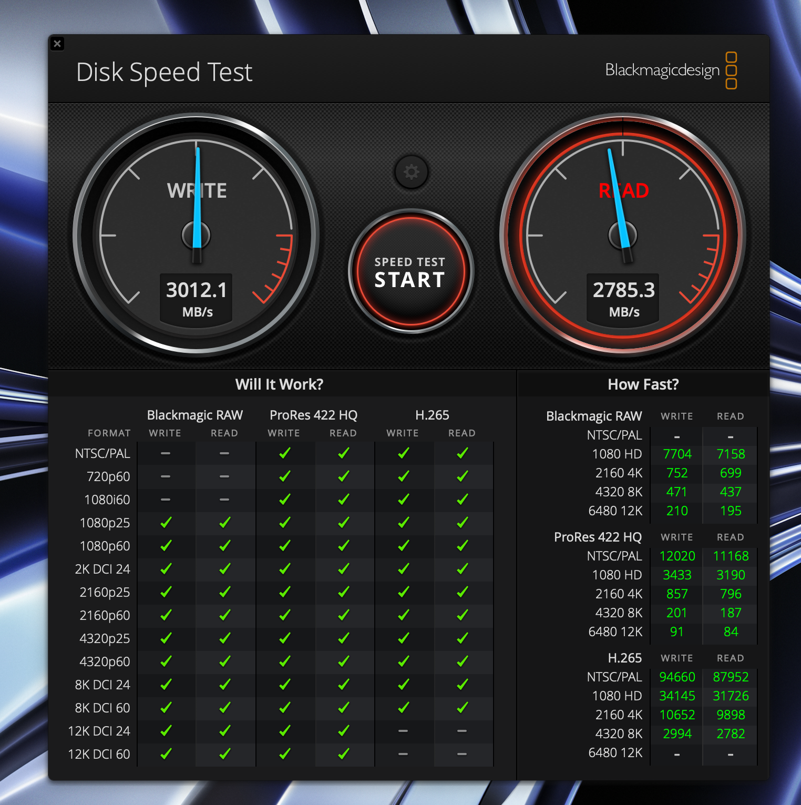Image resolution: width=801 pixels, height=805 pixels.
Task: Click Blackmagic RAW 1080 HD read value 7158
Action: [x=731, y=454]
